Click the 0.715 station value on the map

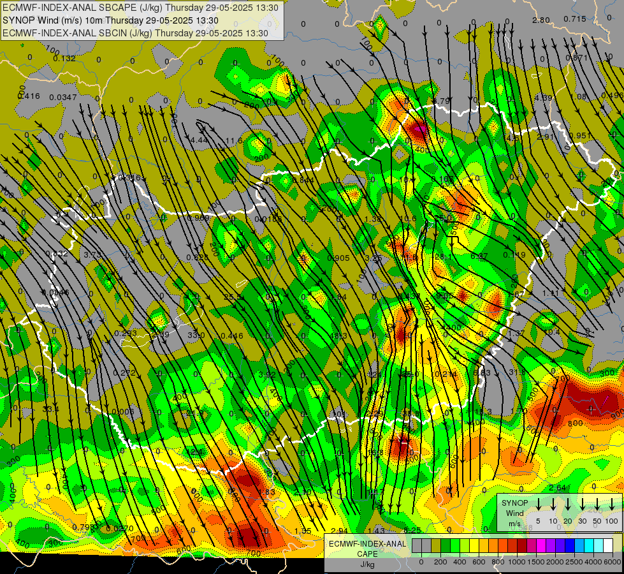pos(575,18)
